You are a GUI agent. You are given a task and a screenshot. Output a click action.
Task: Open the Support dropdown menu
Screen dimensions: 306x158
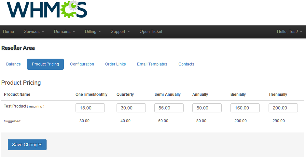tap(120, 32)
